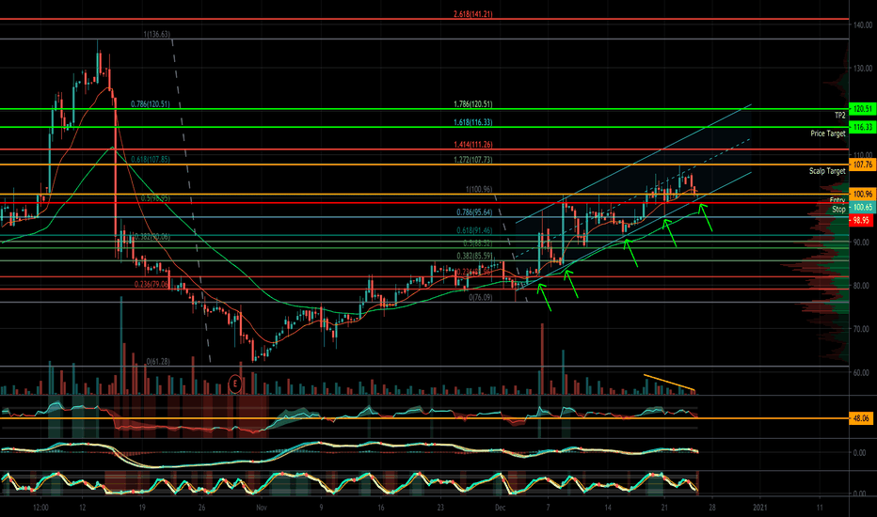Click the '23' date on the time axis
Image resolution: width=877 pixels, height=517 pixels.
[x=440, y=508]
